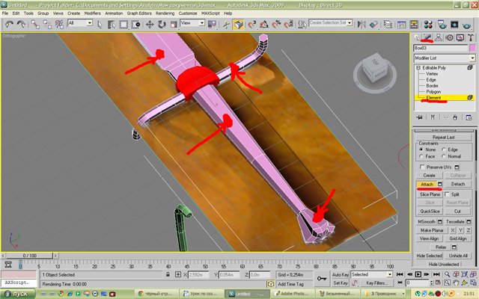Open the Layer Manager icon
Image resolution: width=479 pixels, height=299 pixels.
[388, 24]
